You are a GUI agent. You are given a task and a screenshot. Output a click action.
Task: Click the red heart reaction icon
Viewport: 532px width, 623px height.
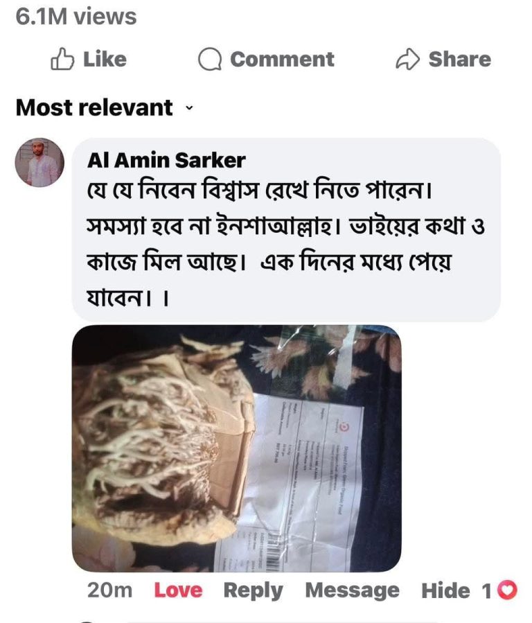tap(507, 590)
